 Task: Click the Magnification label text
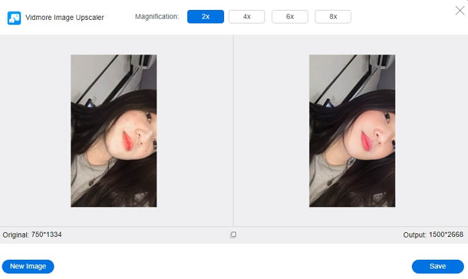tap(157, 17)
